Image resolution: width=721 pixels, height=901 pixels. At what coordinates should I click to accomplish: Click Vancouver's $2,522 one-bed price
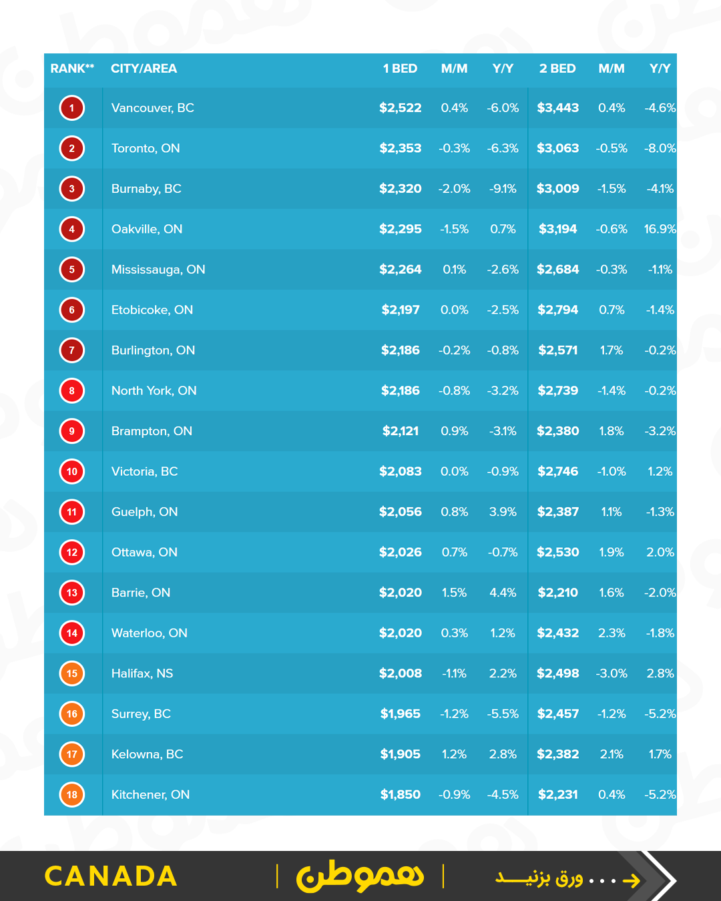tap(400, 108)
